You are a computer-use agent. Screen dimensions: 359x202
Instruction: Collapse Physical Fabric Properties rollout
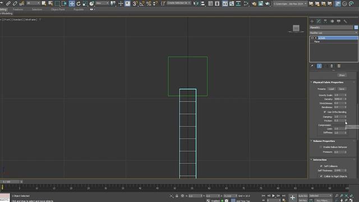[x=328, y=82]
